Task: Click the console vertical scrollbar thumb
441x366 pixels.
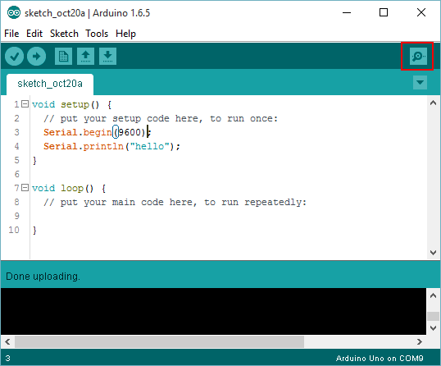Action: click(x=433, y=316)
